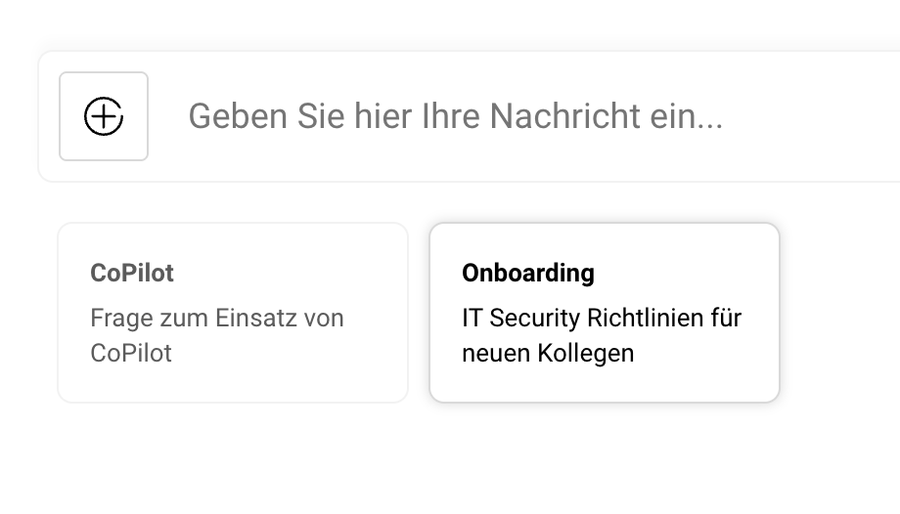
Task: Click the 'Onboarding' card title
Action: click(528, 273)
